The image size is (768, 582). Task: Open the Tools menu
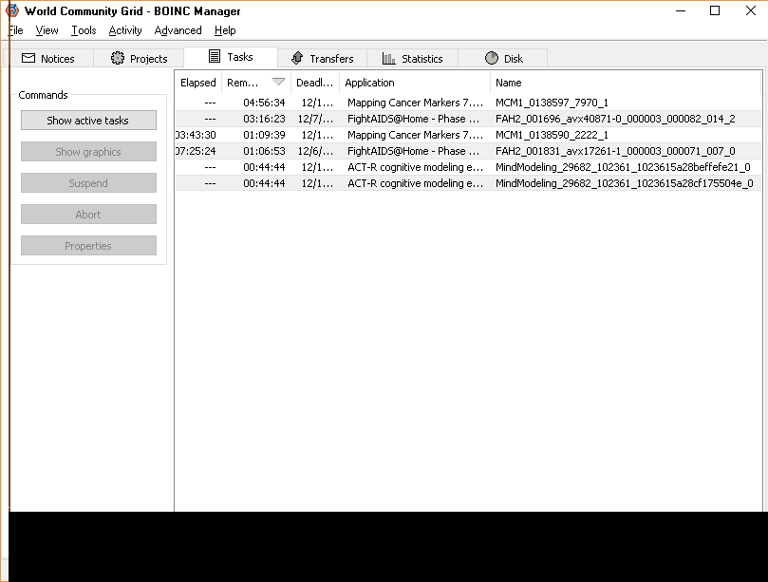coord(84,30)
